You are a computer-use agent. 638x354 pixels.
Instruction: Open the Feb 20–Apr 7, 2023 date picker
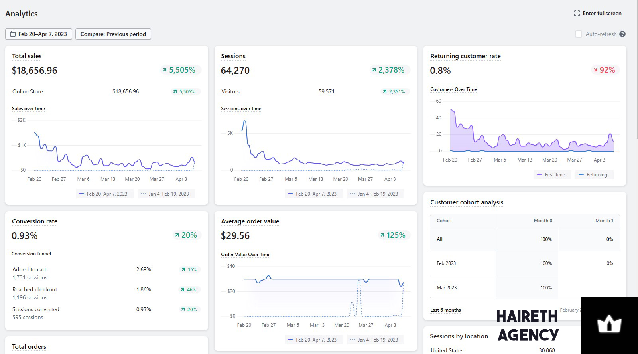click(x=39, y=34)
